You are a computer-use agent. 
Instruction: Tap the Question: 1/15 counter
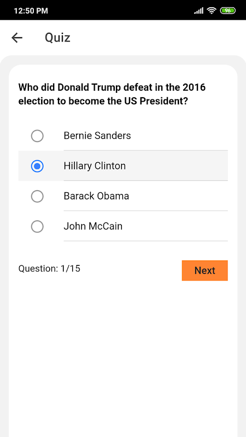(49, 268)
